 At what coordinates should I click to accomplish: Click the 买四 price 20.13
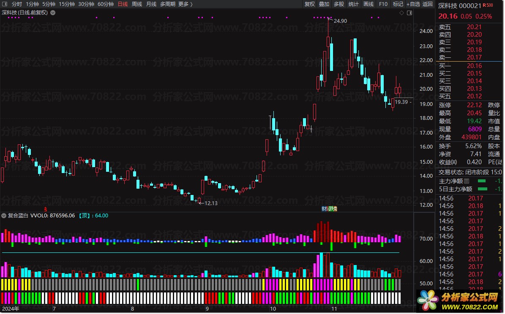[475, 89]
